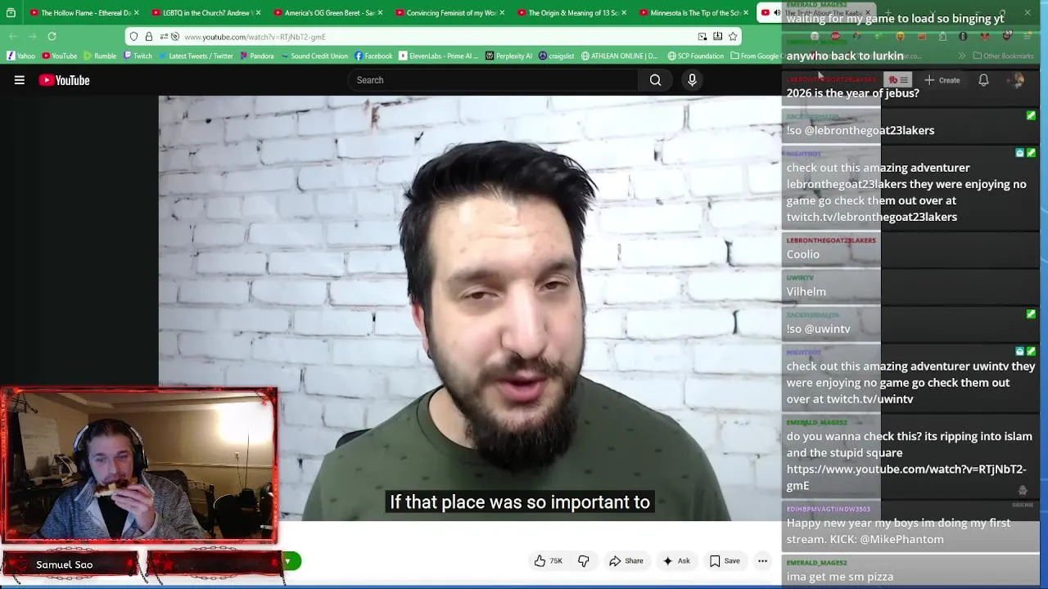Screen dimensions: 1048x589
Task: Focus the YouTube Search field
Action: pos(493,80)
